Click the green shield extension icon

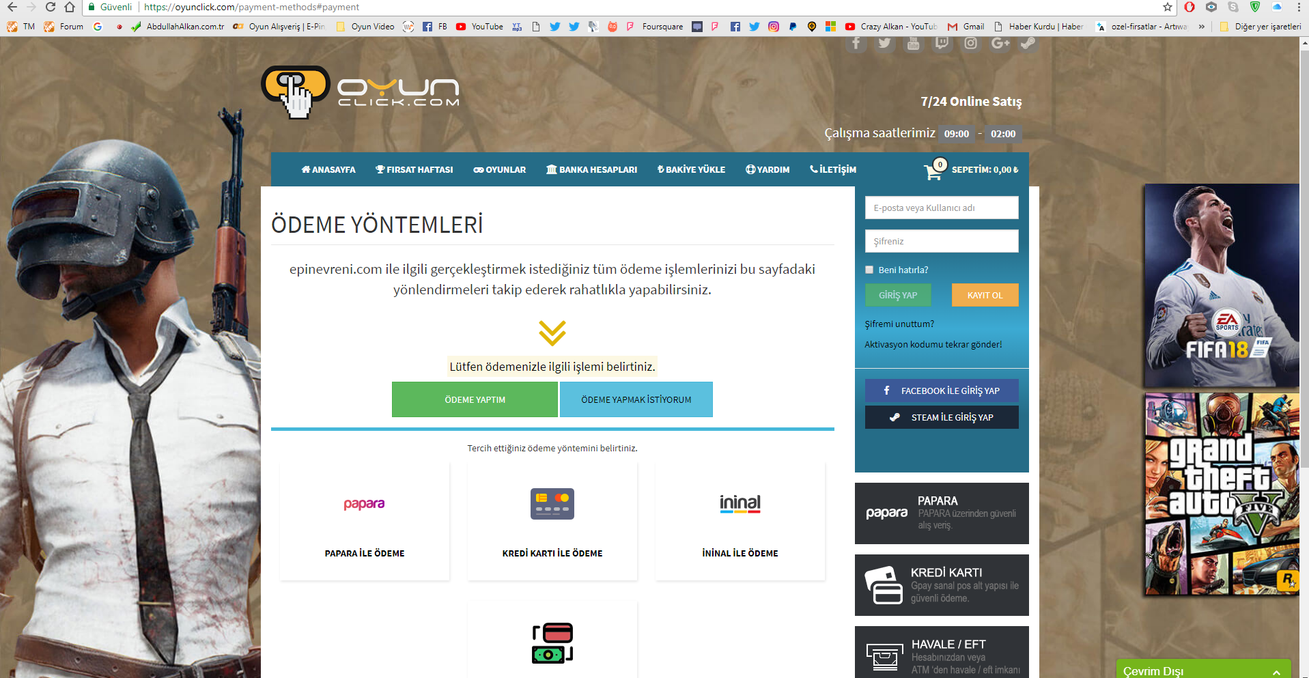[x=1255, y=7]
